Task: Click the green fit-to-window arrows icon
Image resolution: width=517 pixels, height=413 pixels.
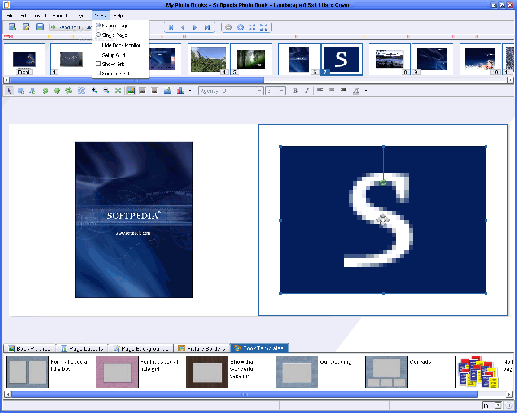Action: (x=118, y=91)
